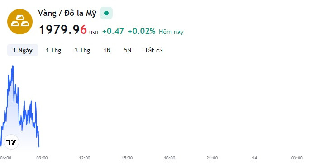Screen dimensions: 328x164
Task: Select the 1 Ngày time range tab
Action: (23, 50)
